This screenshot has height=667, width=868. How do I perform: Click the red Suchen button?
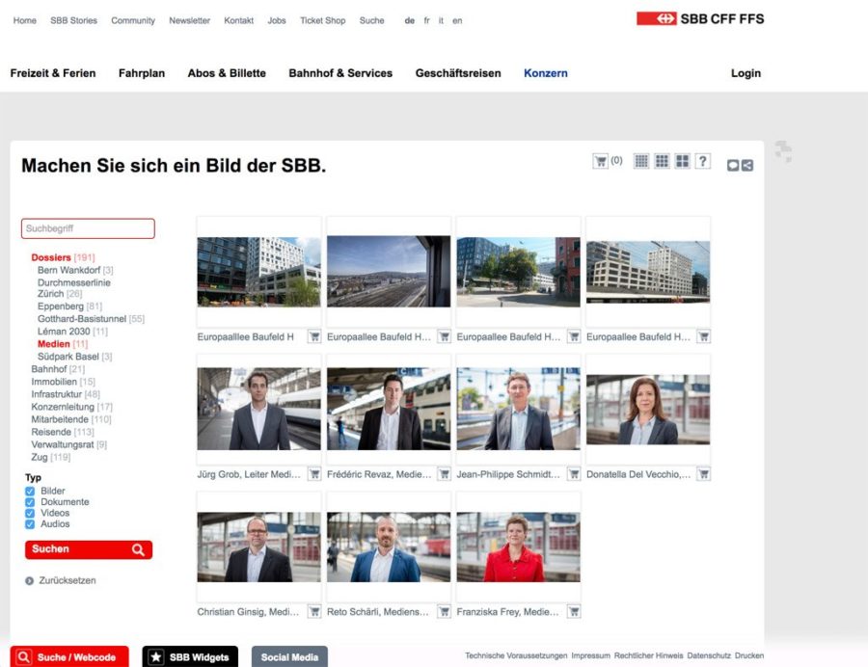[89, 549]
